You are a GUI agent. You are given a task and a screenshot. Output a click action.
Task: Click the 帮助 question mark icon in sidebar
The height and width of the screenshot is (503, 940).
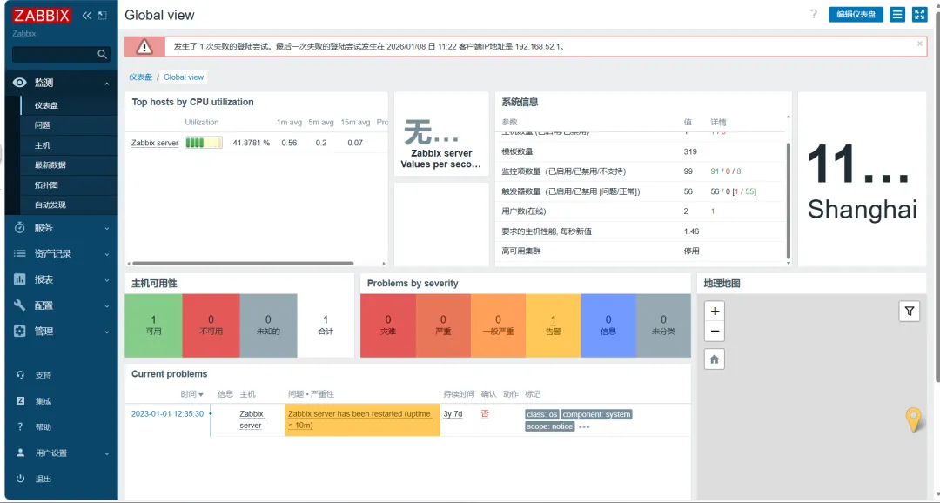click(x=20, y=427)
